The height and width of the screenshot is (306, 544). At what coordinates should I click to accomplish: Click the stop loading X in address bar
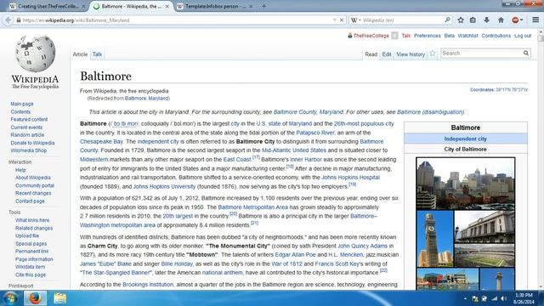pyautogui.click(x=342, y=20)
